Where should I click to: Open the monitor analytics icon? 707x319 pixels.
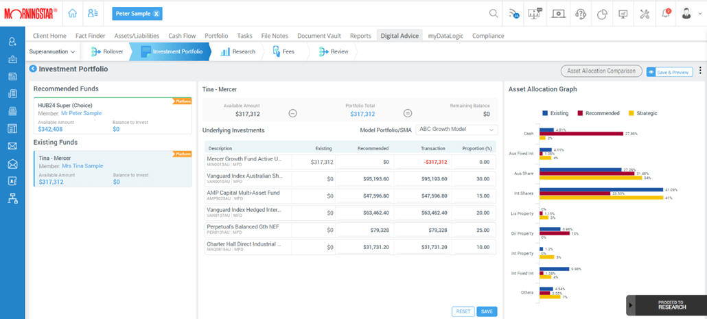(x=623, y=14)
